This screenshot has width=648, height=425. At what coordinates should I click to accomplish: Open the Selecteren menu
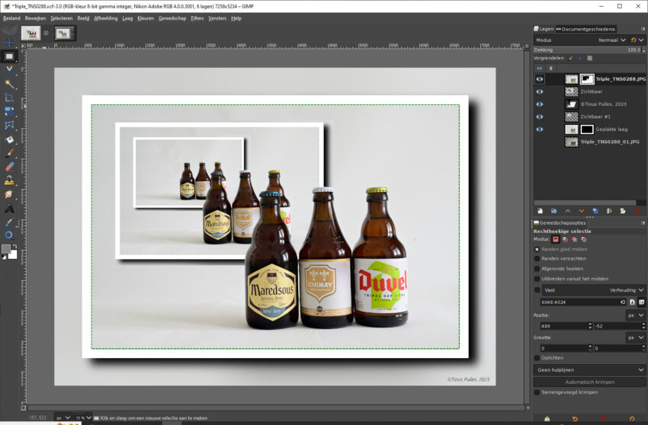coord(61,18)
